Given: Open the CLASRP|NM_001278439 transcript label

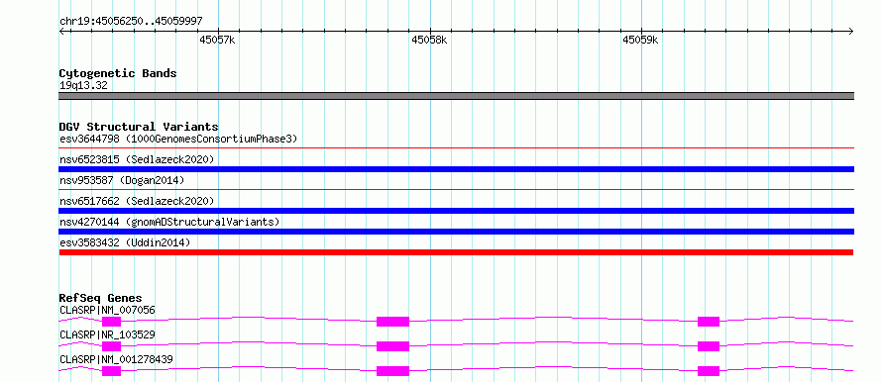Looking at the screenshot, I should pos(116,359).
